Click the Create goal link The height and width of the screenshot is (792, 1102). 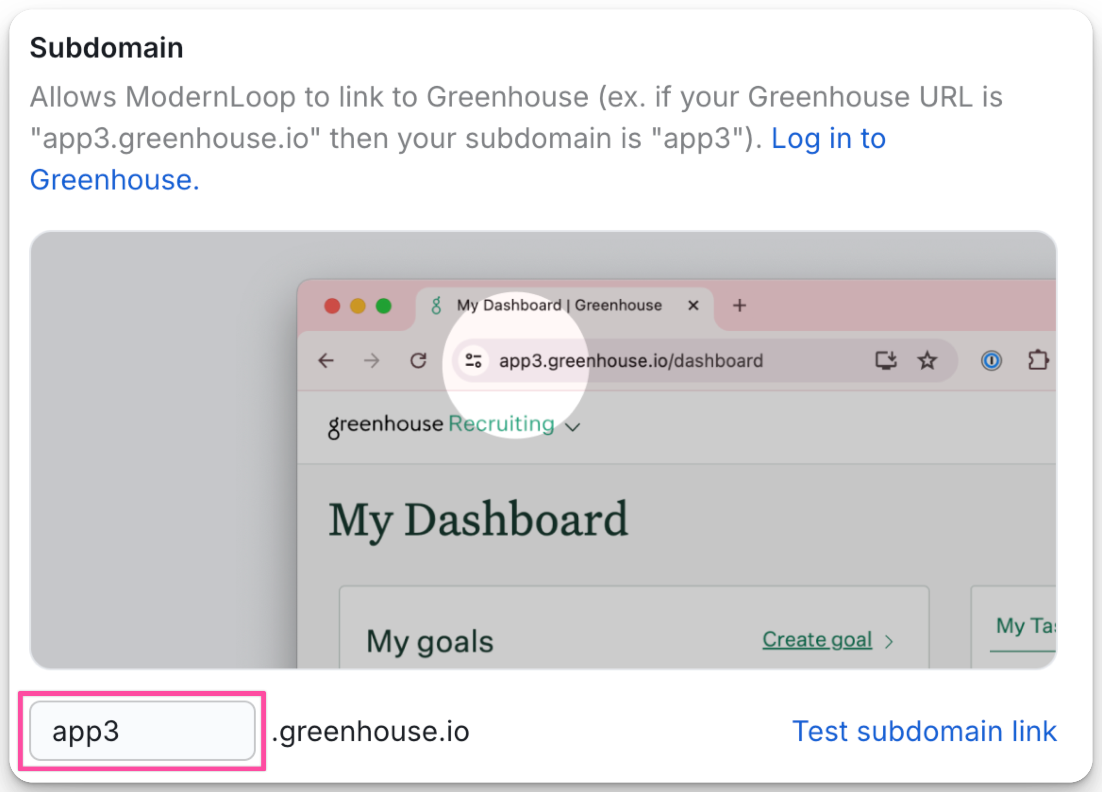pyautogui.click(x=817, y=640)
